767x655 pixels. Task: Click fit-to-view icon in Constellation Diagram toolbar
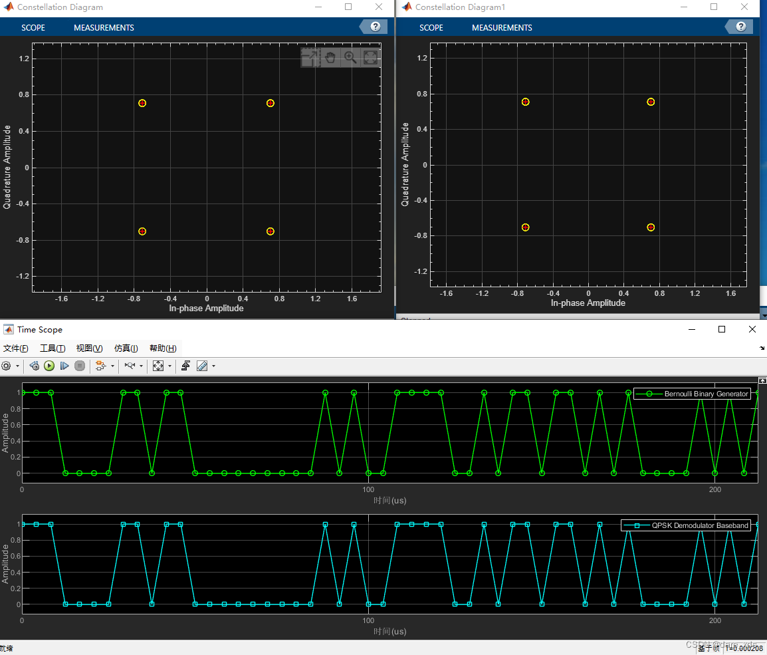[370, 58]
